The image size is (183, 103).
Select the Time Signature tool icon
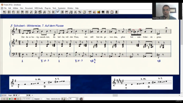tap(18, 12)
